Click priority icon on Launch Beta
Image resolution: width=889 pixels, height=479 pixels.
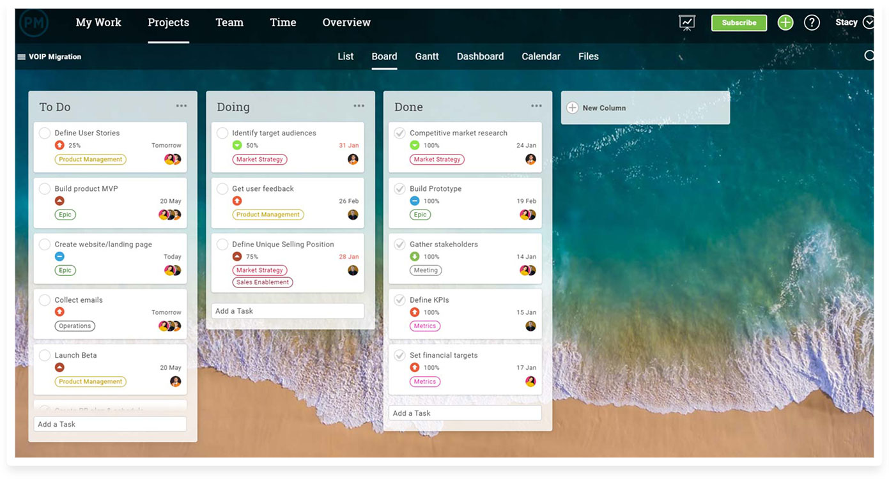[x=59, y=368]
